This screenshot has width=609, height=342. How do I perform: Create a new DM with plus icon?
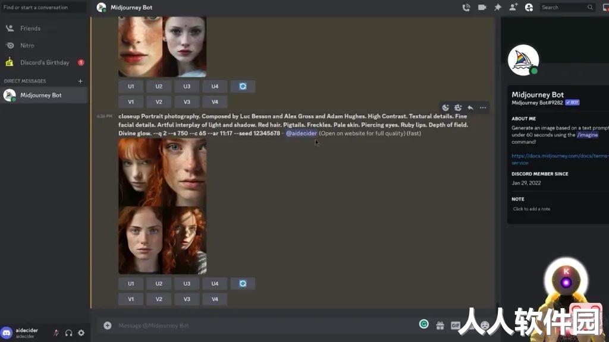pos(80,81)
